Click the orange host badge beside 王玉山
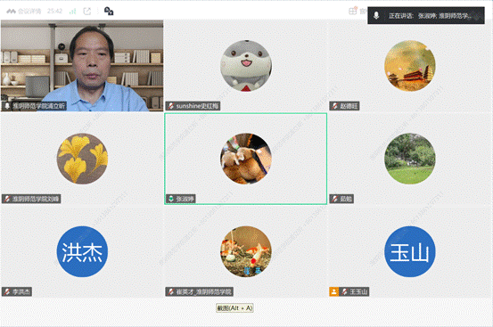The image size is (493, 327). [333, 292]
